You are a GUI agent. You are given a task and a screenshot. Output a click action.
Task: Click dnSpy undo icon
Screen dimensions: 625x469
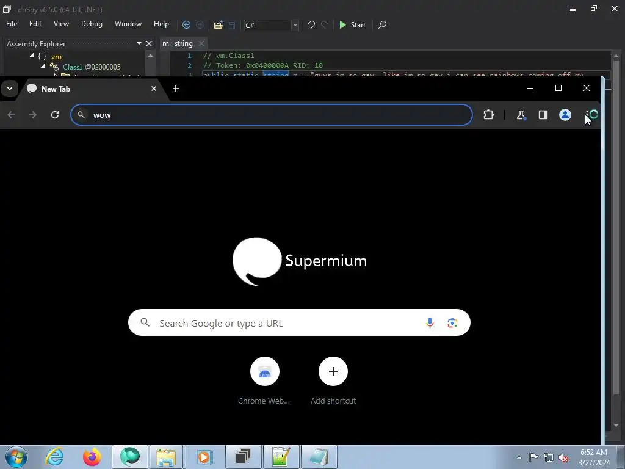click(x=311, y=24)
